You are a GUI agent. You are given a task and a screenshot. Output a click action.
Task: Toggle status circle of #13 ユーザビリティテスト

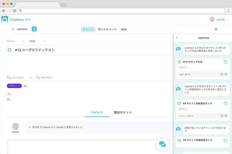click(x=9, y=50)
